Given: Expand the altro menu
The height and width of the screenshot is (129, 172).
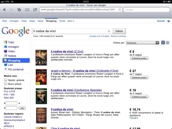Looking at the screenshot, I should tap(71, 21).
